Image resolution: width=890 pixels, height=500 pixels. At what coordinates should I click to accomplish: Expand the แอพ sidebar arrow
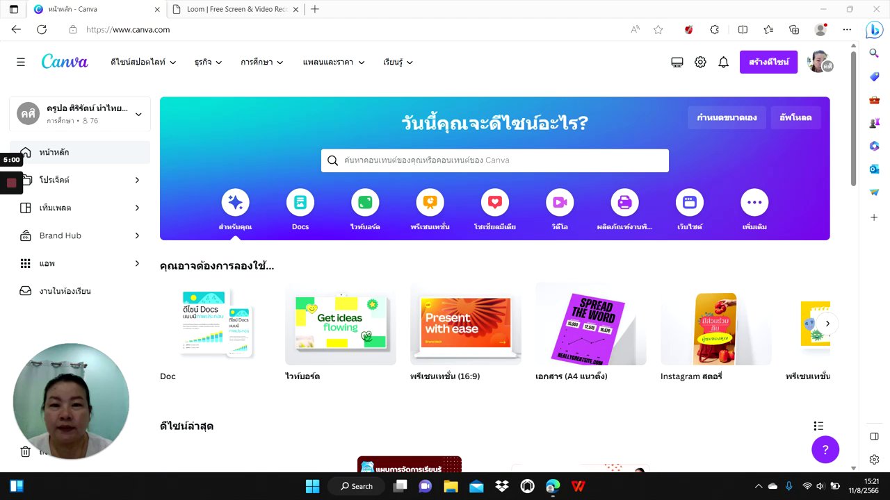pos(137,263)
